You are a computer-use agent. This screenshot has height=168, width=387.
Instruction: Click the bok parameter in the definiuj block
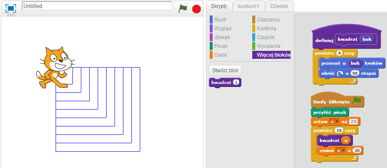pyautogui.click(x=367, y=39)
